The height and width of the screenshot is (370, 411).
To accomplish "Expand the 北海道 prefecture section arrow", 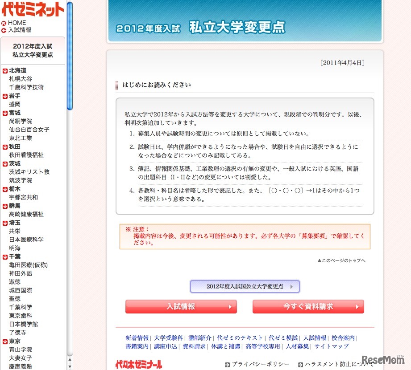I will pos(5,70).
